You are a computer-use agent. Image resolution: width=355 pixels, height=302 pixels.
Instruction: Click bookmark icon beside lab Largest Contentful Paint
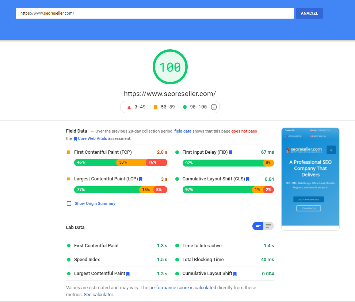(x=128, y=274)
